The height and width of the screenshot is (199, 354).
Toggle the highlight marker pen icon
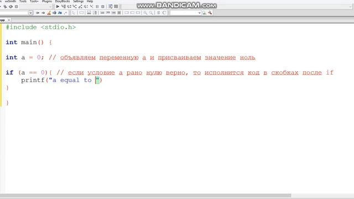pos(49,13)
